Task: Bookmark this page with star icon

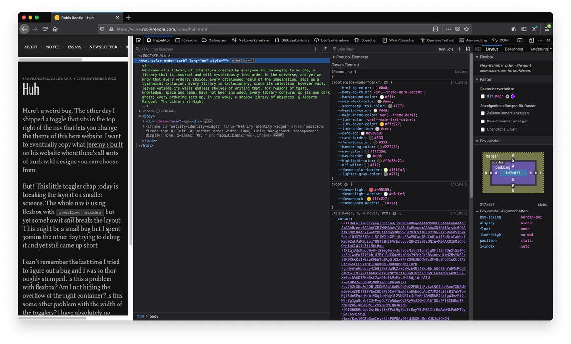Action: [x=467, y=29]
